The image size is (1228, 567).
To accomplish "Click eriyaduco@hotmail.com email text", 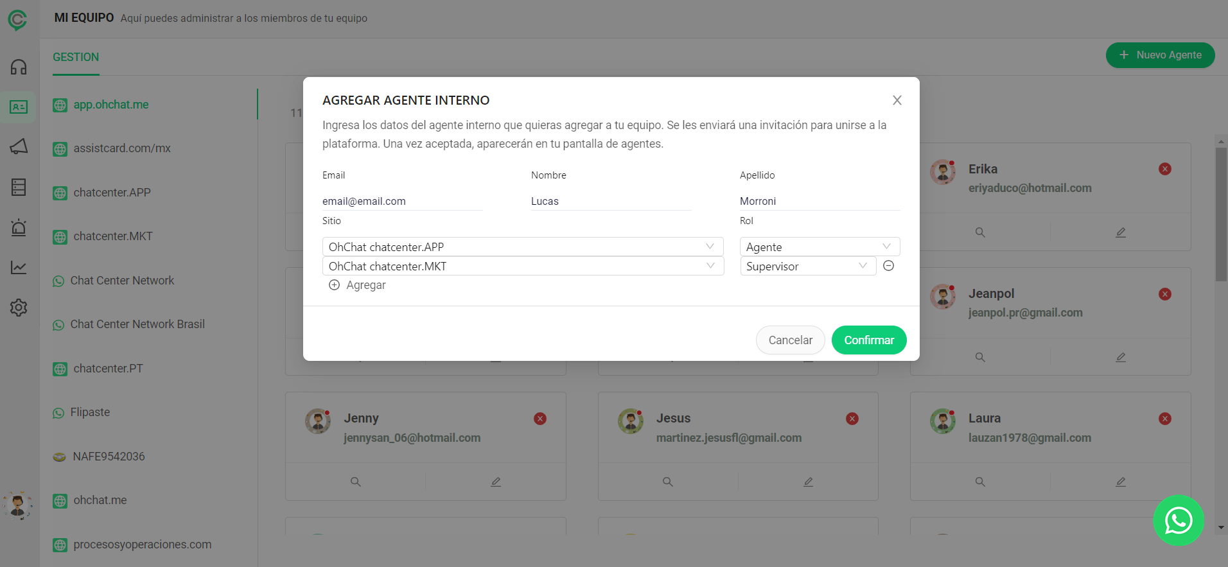I will (1030, 188).
